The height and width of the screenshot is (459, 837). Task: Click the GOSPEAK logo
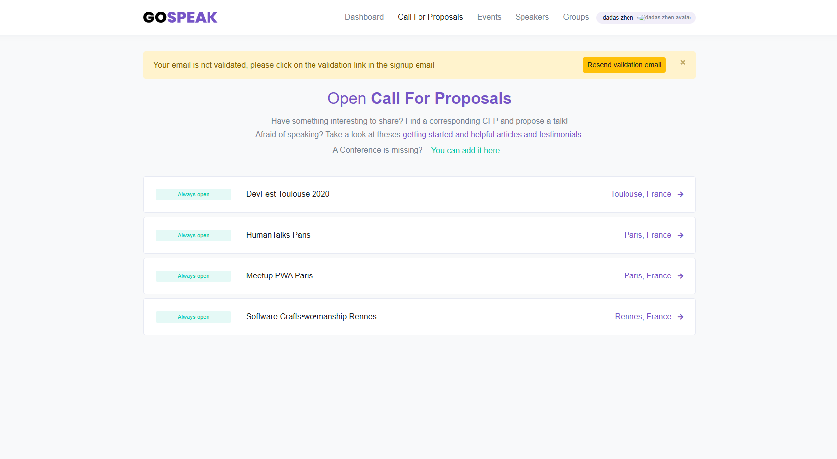180,17
